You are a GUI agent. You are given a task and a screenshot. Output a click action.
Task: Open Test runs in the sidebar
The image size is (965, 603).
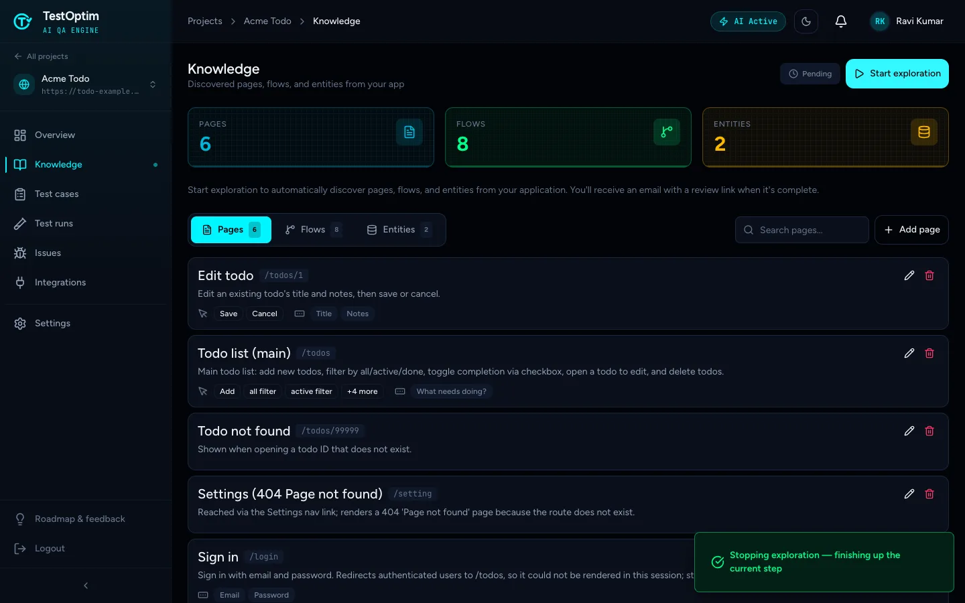coord(86,224)
